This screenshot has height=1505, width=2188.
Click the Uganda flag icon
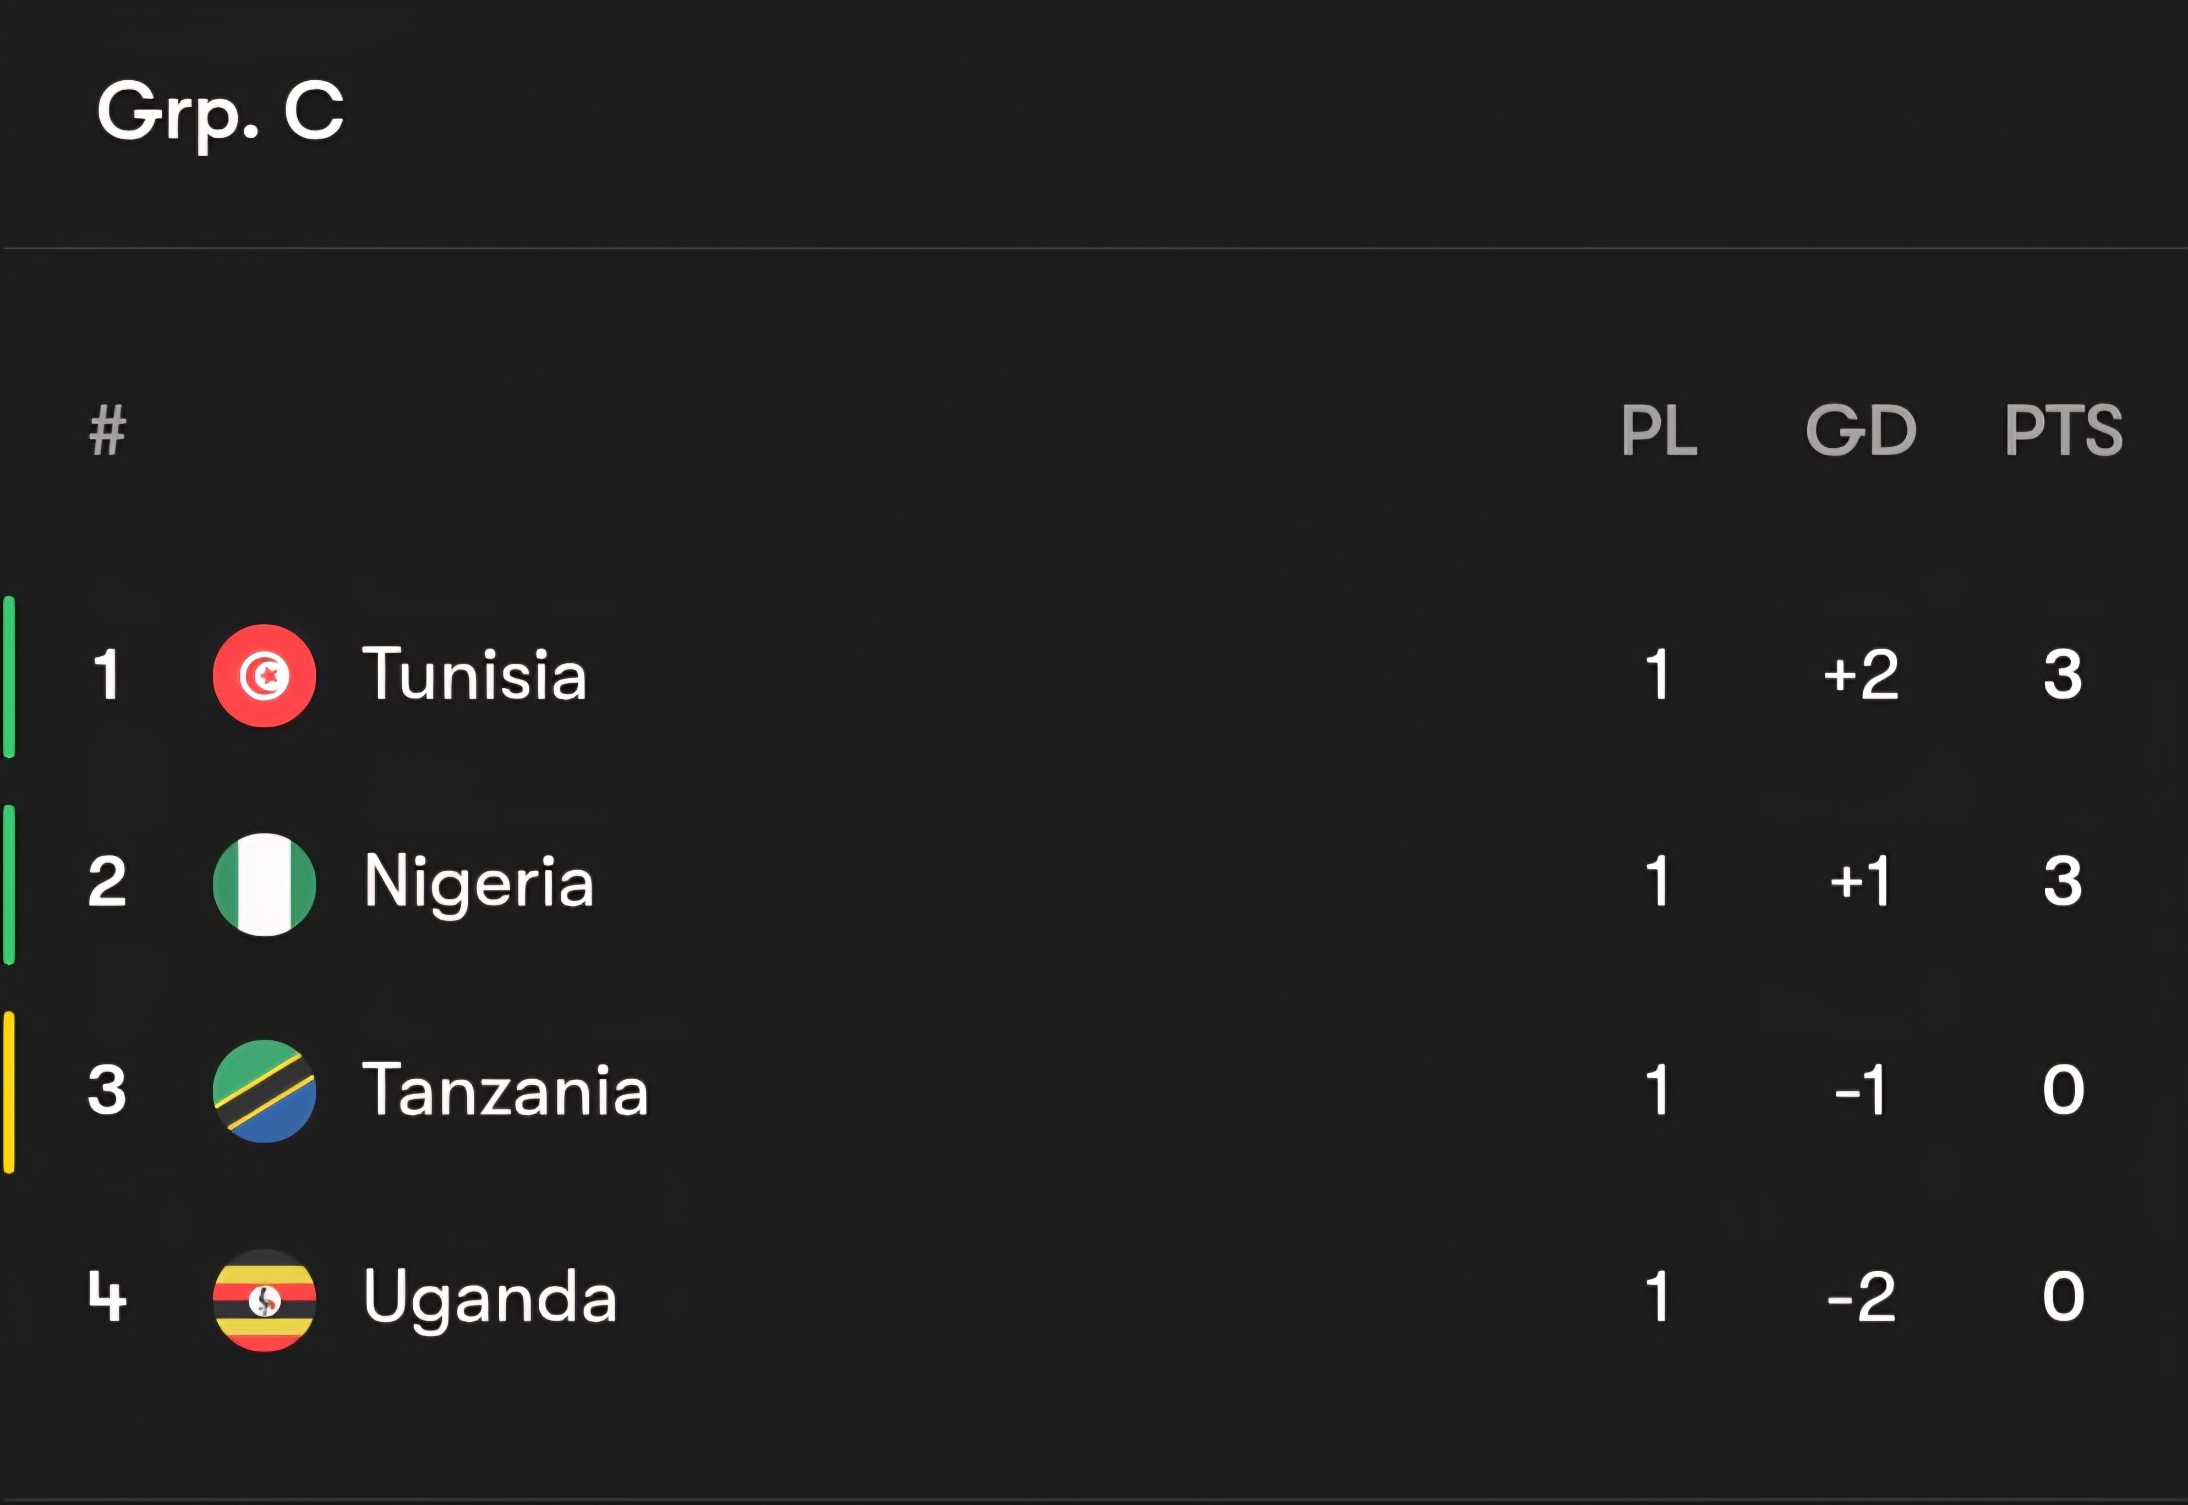click(264, 1299)
